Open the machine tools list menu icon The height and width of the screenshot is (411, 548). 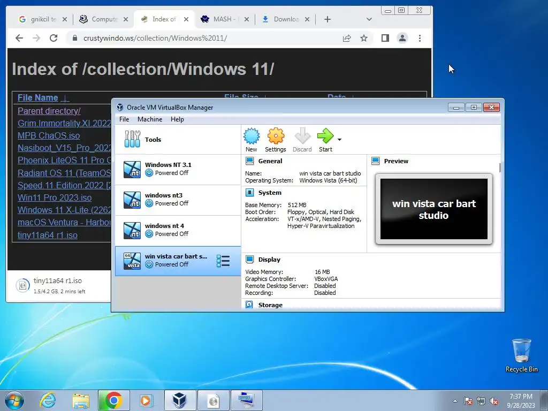click(223, 261)
